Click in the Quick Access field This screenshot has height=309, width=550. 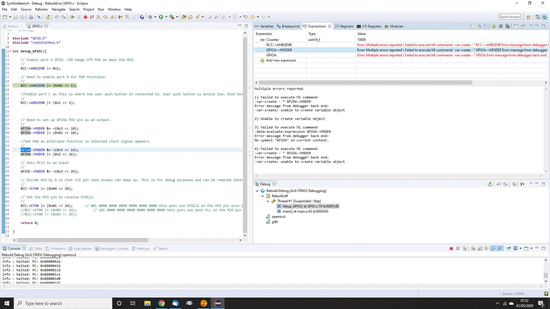(509, 17)
